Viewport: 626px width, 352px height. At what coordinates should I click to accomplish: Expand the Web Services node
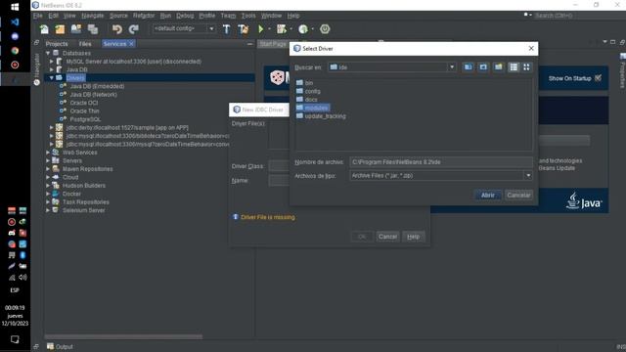point(48,153)
